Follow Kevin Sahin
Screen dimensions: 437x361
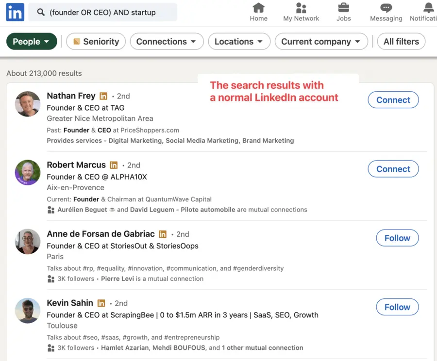[x=397, y=307]
